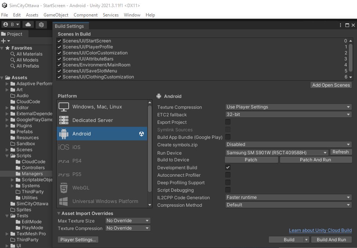Open Create symbols.zip dropdown

(x=288, y=144)
